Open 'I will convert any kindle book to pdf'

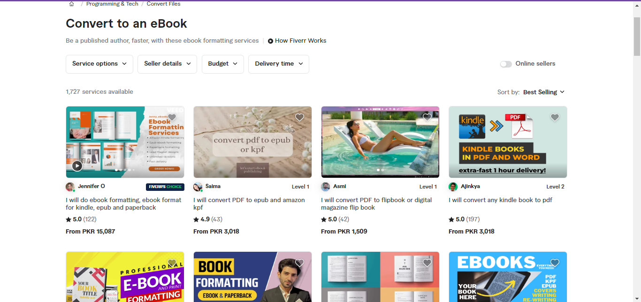(x=500, y=200)
